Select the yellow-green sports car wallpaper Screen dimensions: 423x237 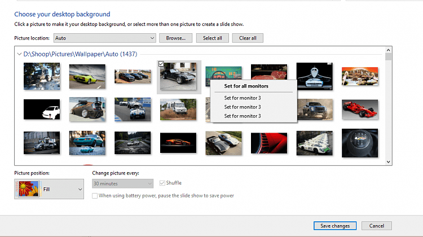[x=87, y=76]
